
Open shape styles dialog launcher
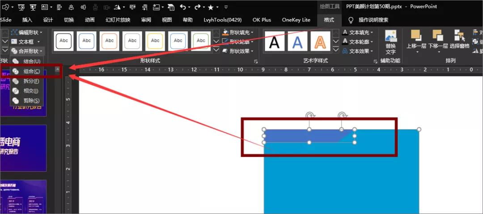click(256, 62)
